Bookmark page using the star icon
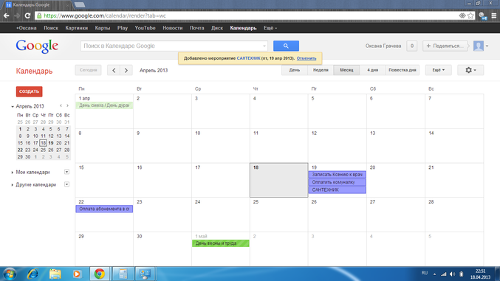The width and height of the screenshot is (500, 281). click(x=470, y=15)
